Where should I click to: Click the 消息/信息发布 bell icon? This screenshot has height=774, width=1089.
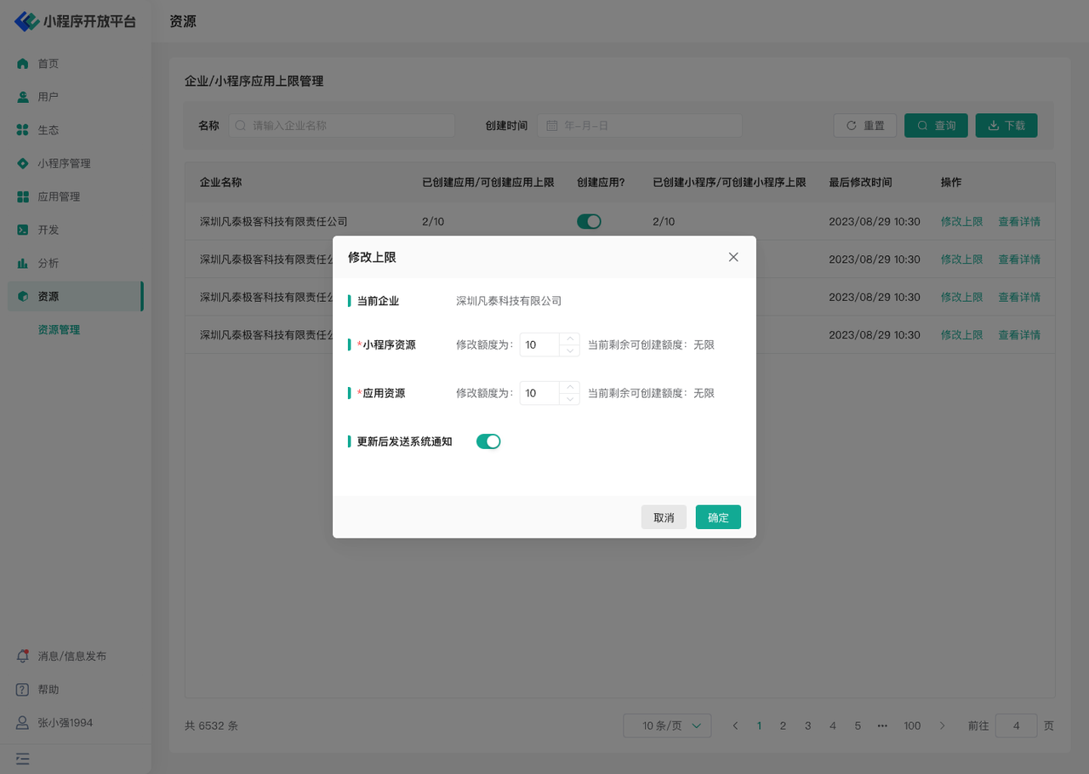click(23, 657)
